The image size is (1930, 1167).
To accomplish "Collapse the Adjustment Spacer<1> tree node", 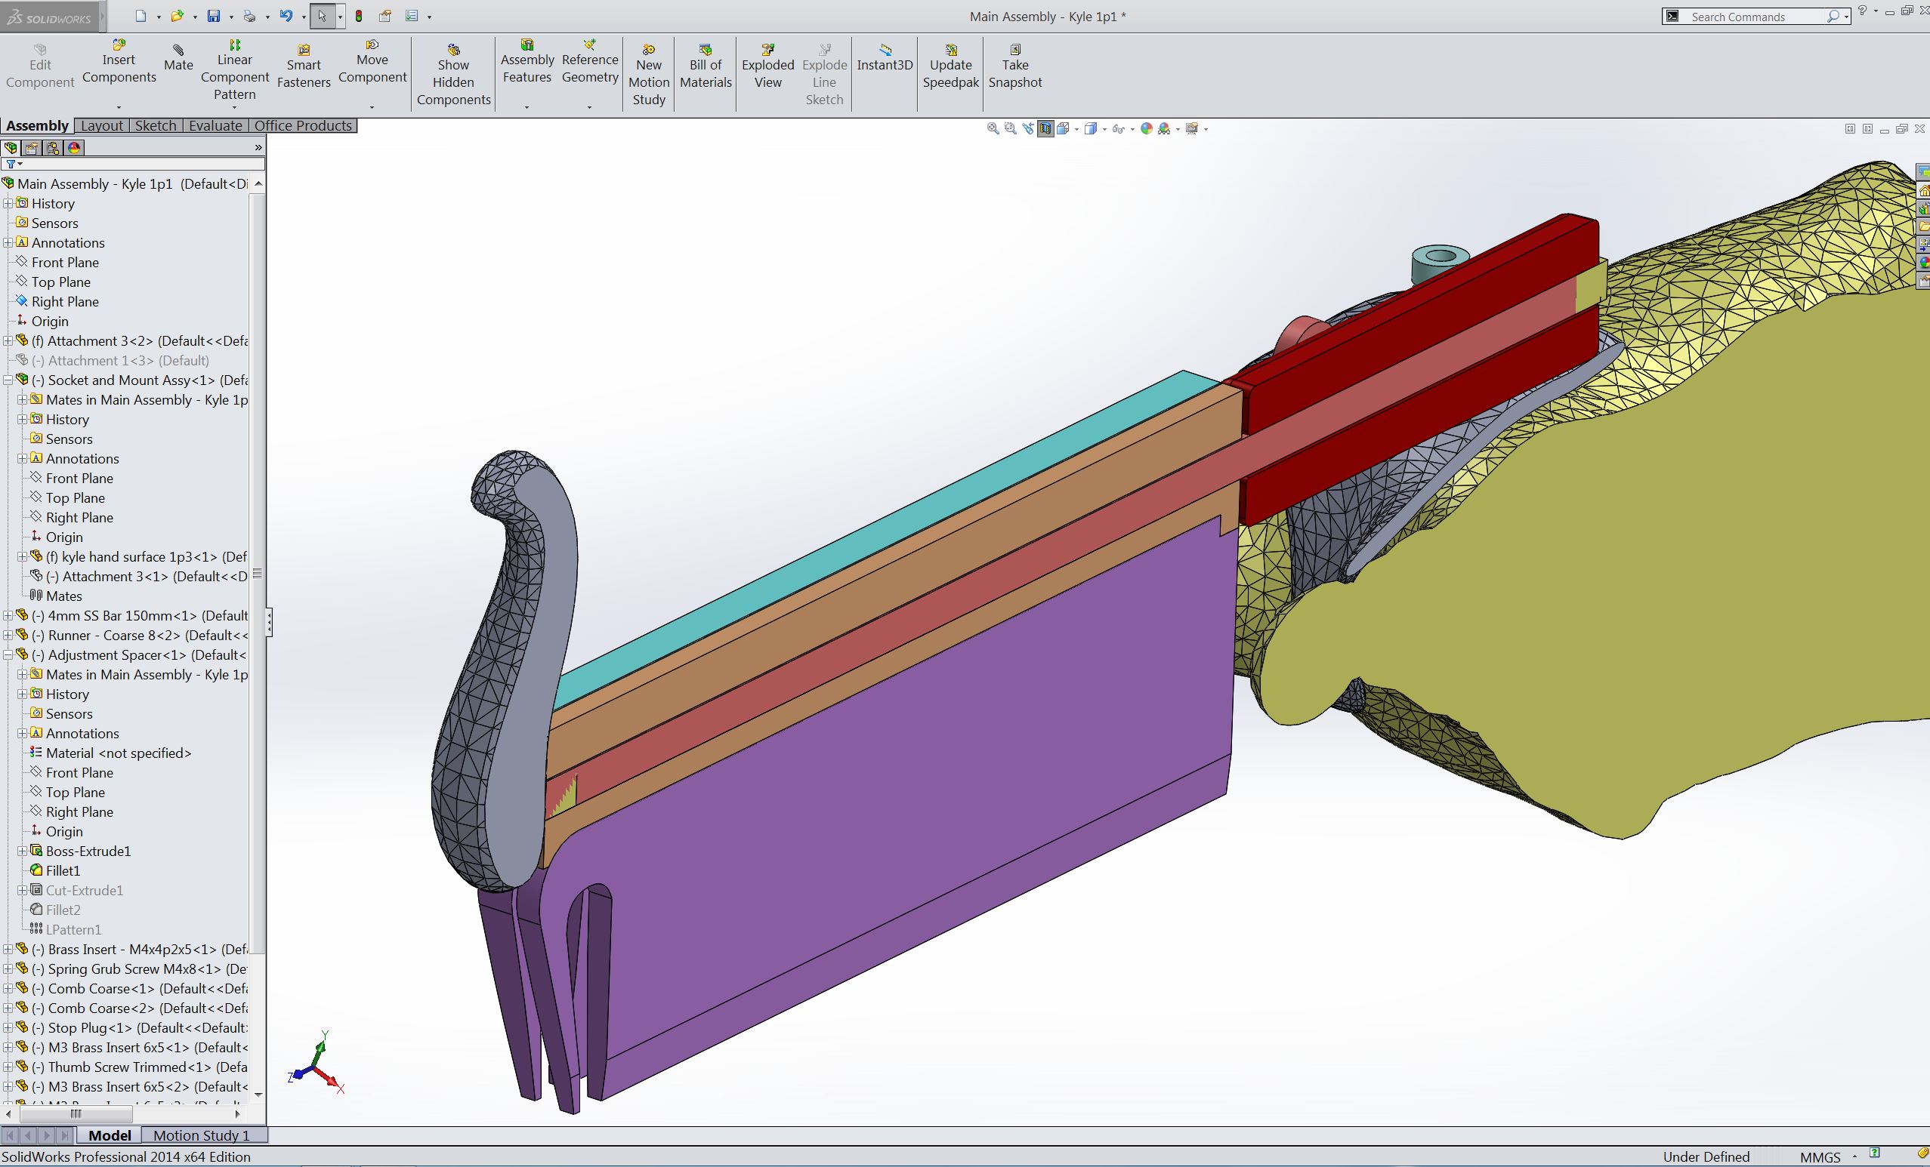I will 8,655.
